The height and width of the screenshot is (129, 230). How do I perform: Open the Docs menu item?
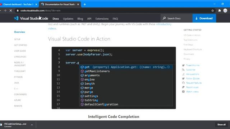[56, 19]
